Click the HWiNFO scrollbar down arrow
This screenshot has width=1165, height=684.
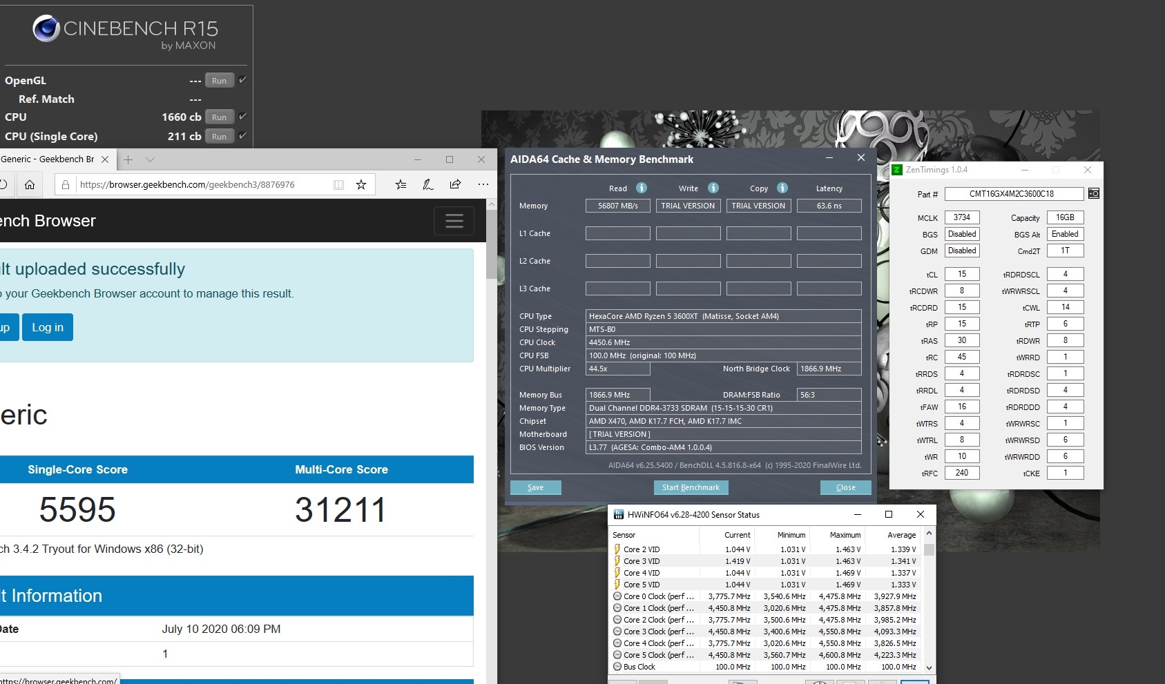[929, 667]
